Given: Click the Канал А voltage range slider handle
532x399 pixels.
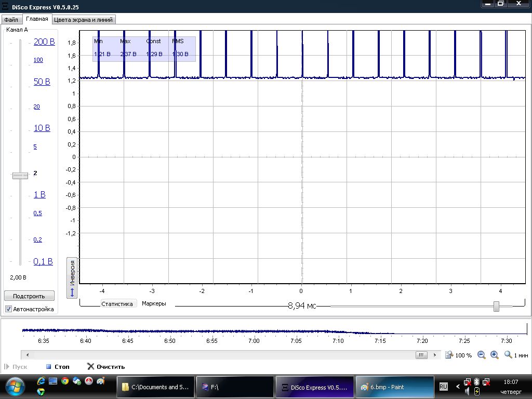Looking at the screenshot, I should click(20, 176).
